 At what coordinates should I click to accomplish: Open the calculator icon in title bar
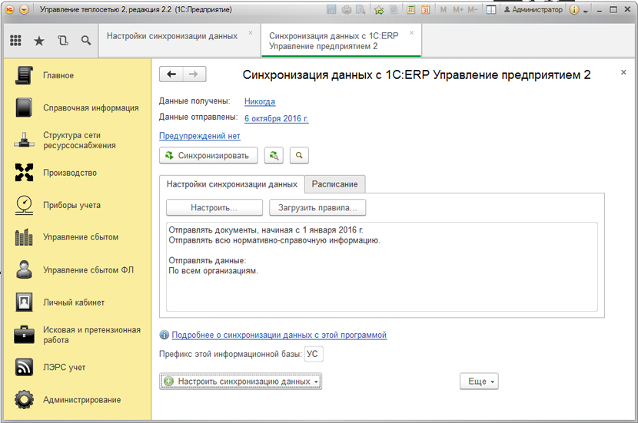[x=412, y=10]
